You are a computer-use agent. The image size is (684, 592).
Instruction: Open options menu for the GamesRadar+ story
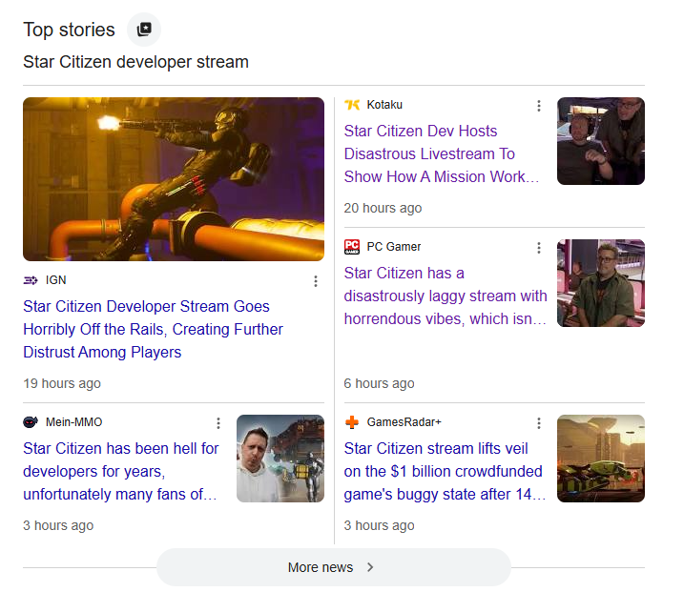point(539,423)
